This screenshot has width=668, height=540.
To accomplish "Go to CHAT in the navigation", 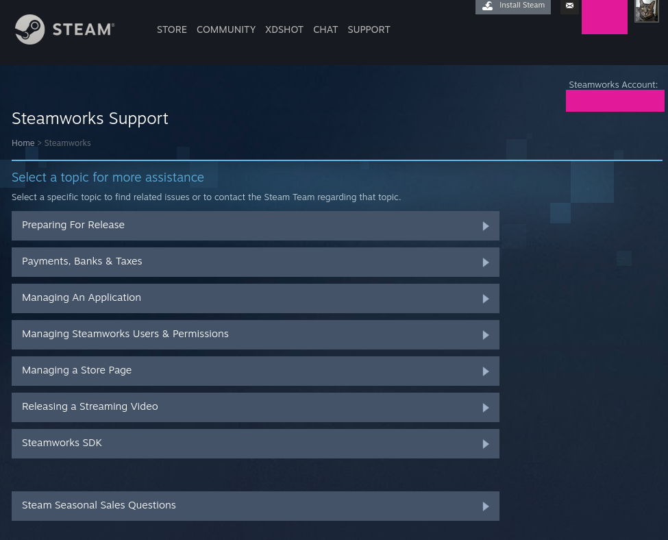I will [x=325, y=30].
